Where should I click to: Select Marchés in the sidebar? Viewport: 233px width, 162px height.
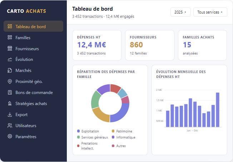[34, 70]
